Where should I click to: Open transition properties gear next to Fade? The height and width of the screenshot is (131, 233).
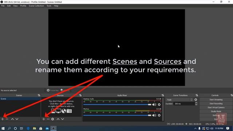196,100
